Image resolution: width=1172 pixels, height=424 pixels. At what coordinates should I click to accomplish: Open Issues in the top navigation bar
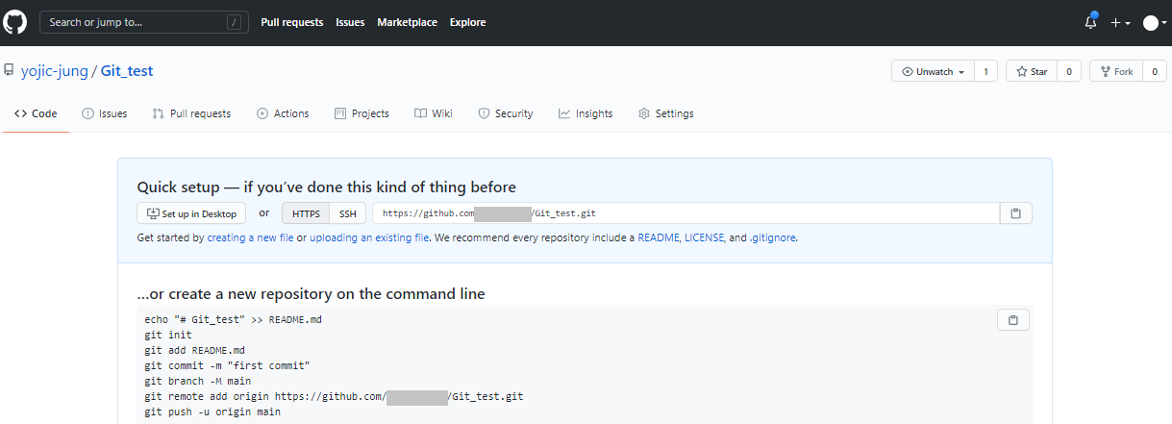(x=350, y=22)
